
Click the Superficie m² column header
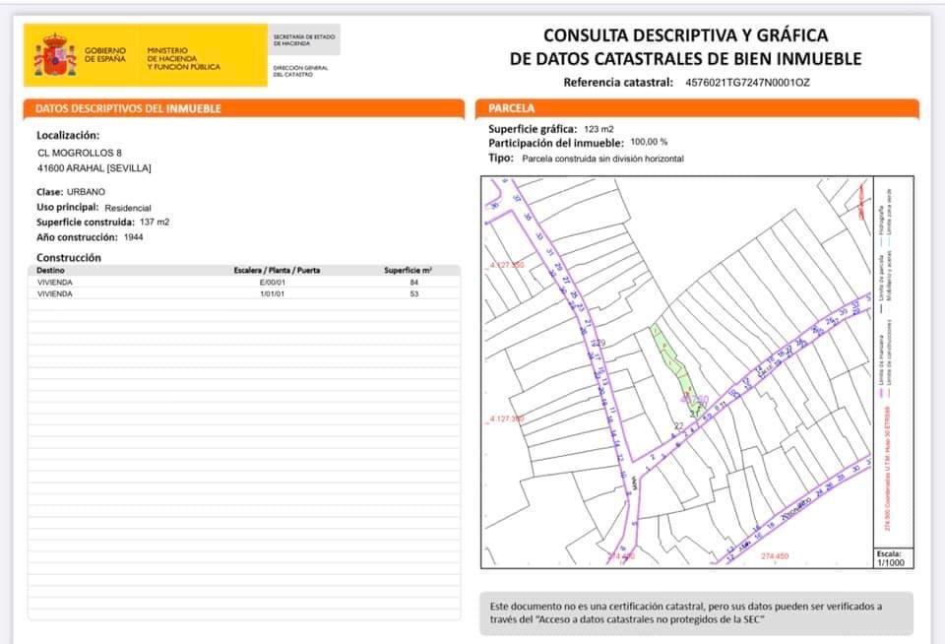pyautogui.click(x=408, y=270)
